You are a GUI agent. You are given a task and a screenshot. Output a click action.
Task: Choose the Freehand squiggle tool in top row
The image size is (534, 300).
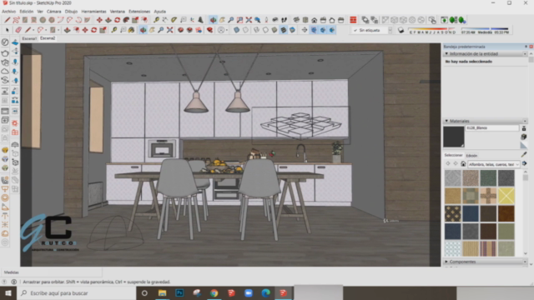click(16, 20)
